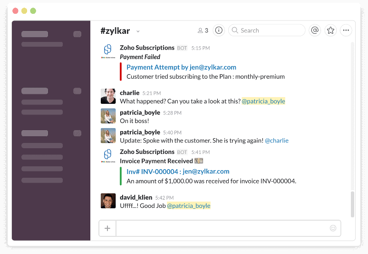The width and height of the screenshot is (368, 254).
Task: Open the #zylkar channel dropdown chevron
Action: click(138, 31)
